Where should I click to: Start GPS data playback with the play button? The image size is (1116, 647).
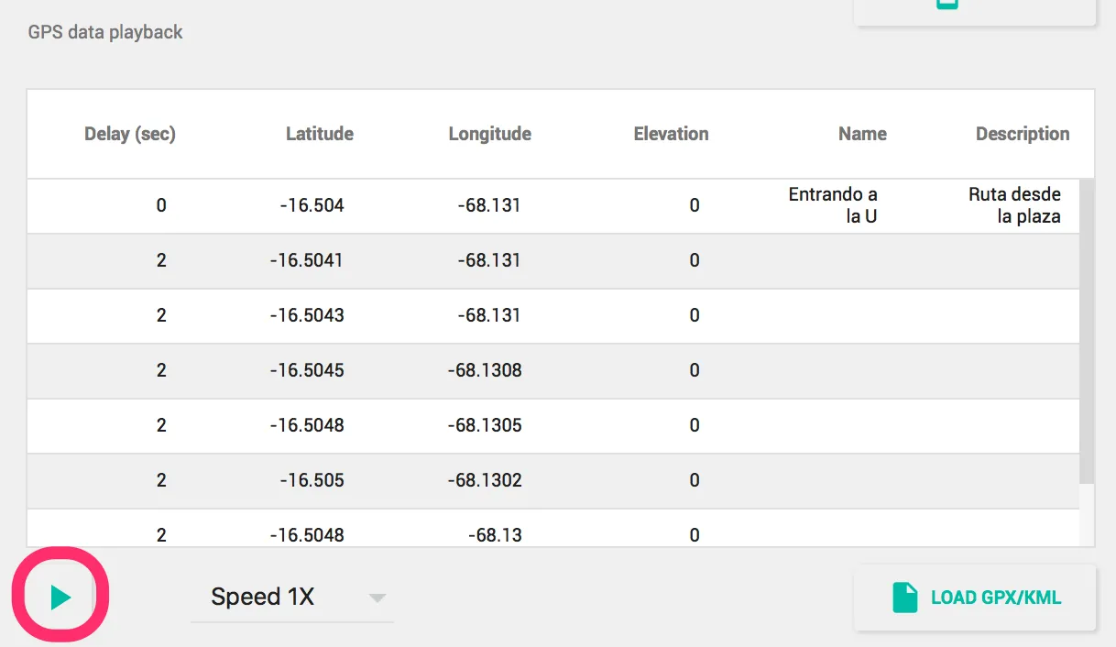click(x=60, y=598)
